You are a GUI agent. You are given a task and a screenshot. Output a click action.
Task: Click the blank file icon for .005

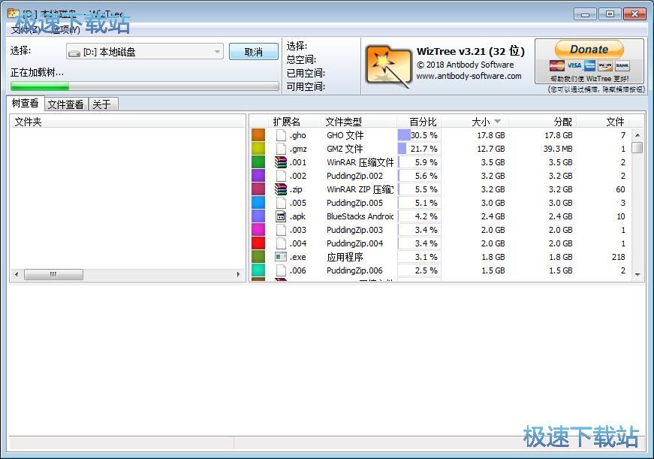click(x=281, y=202)
